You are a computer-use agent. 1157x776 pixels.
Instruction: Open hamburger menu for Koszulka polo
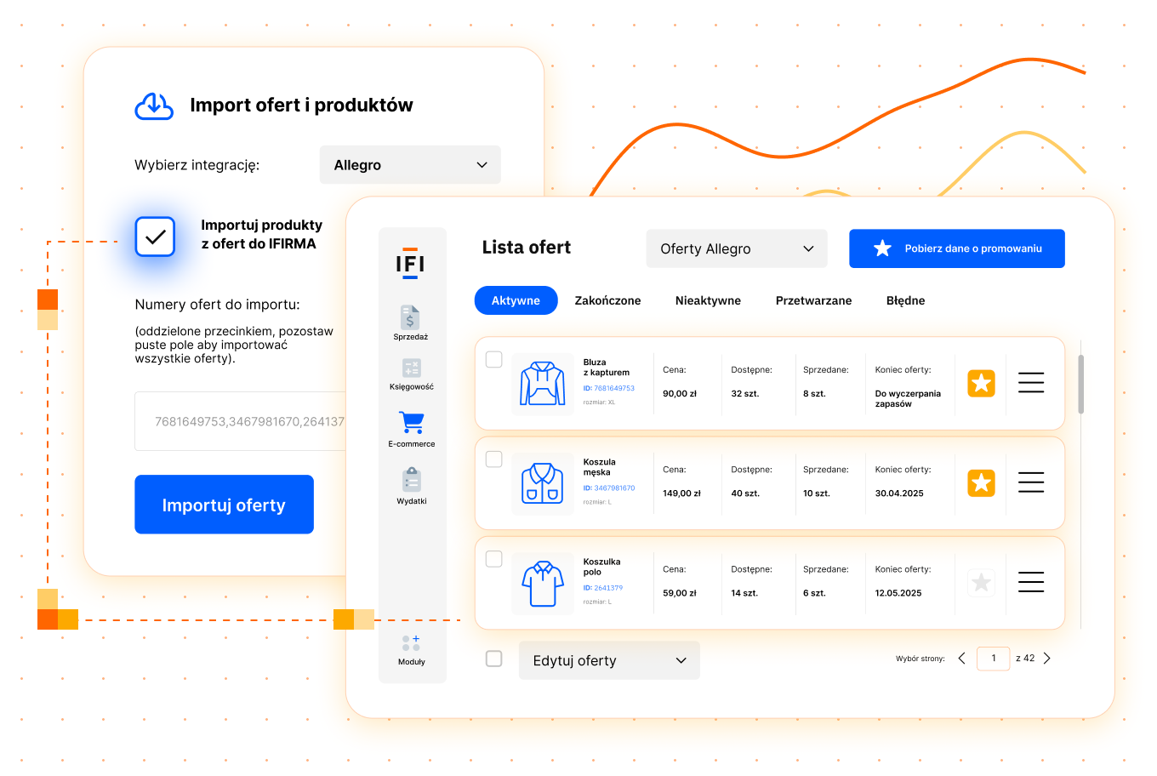pos(1031,582)
